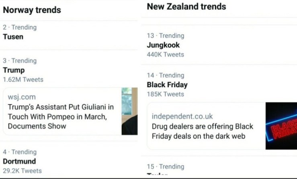The width and height of the screenshot is (297, 179).
Task: Open the Tusen trending topic
Action: click(13, 37)
